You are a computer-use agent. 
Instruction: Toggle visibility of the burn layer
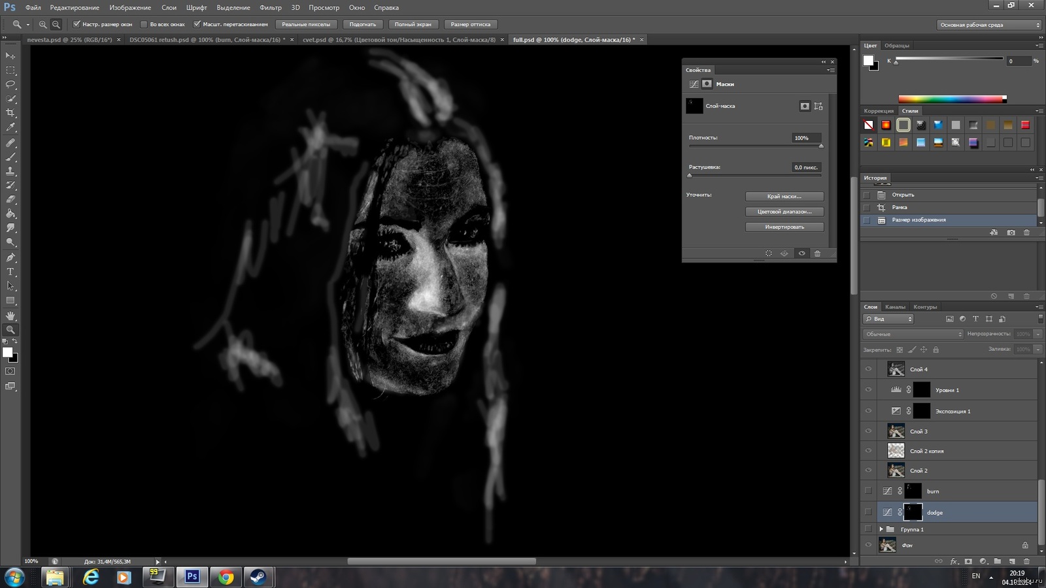(x=868, y=491)
